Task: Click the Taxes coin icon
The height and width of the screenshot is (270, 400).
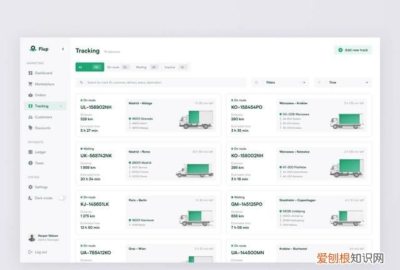Action: pos(31,163)
